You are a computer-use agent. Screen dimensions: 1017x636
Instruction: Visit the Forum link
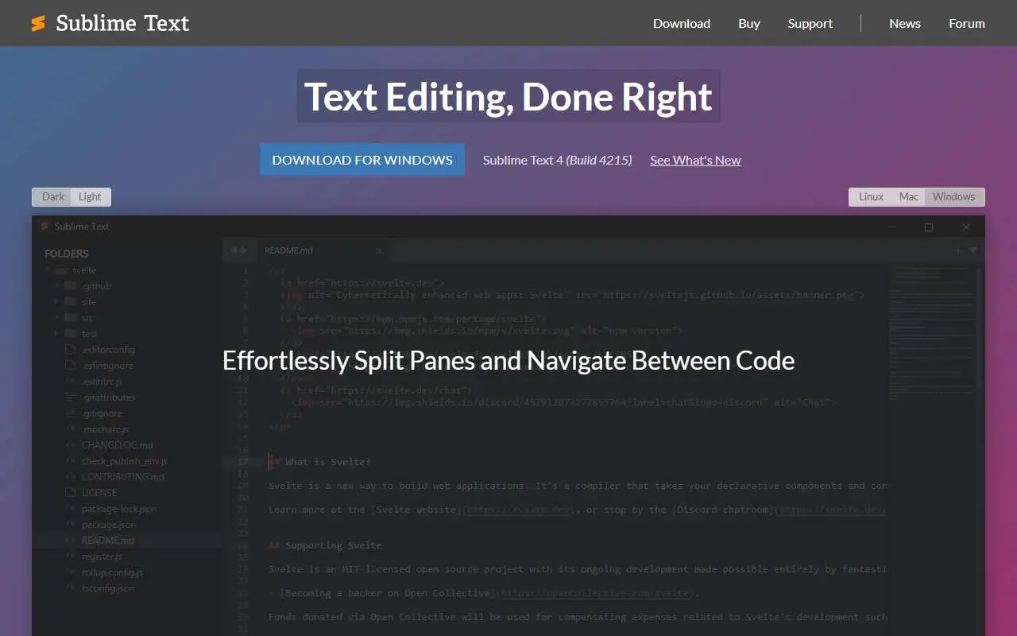(x=967, y=24)
